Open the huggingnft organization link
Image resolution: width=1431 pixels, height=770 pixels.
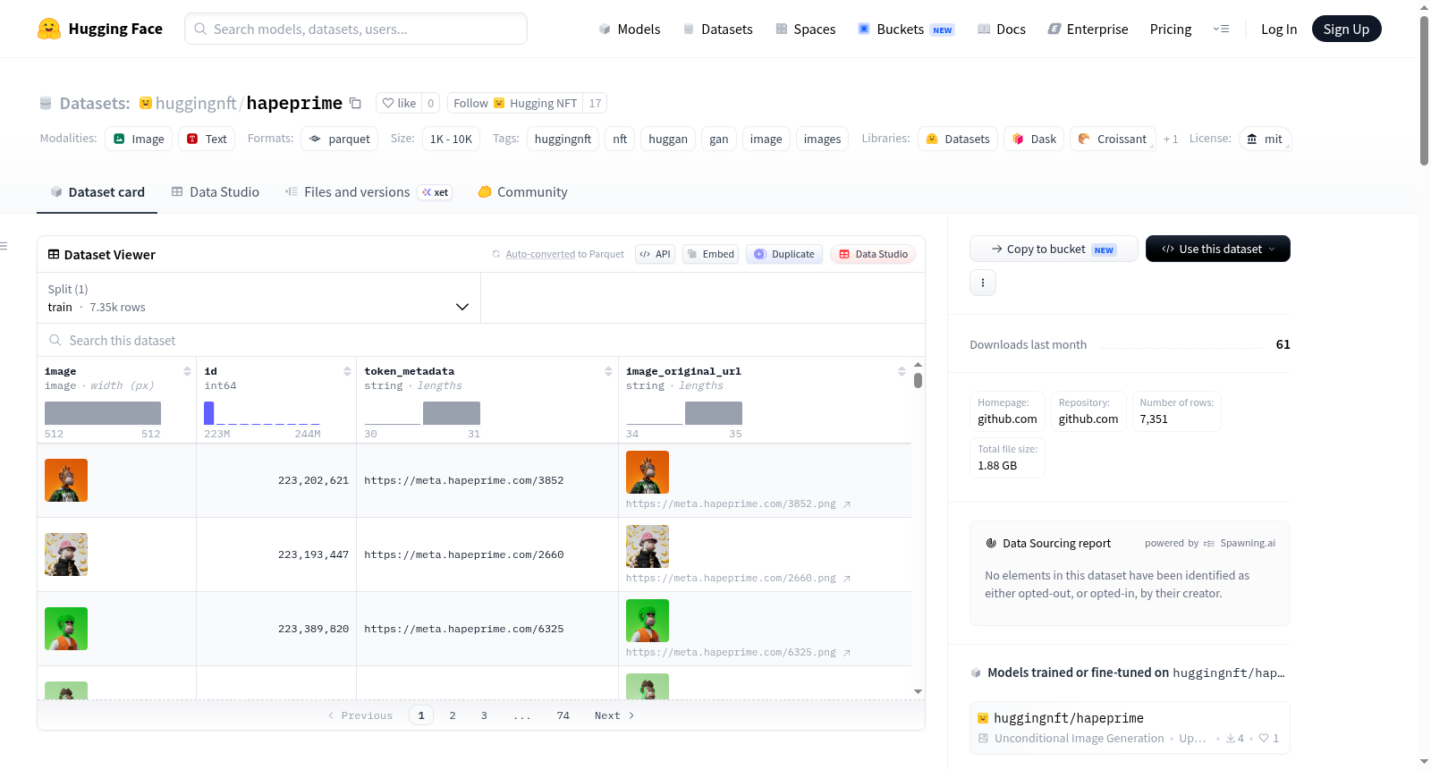tap(195, 103)
